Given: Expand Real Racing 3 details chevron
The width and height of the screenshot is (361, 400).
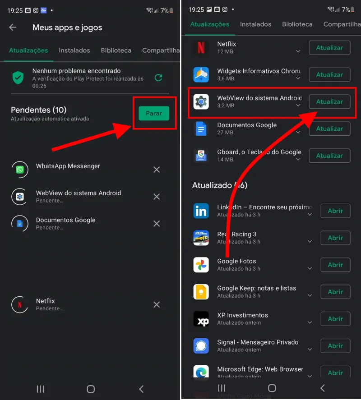Looking at the screenshot, I should [310, 242].
